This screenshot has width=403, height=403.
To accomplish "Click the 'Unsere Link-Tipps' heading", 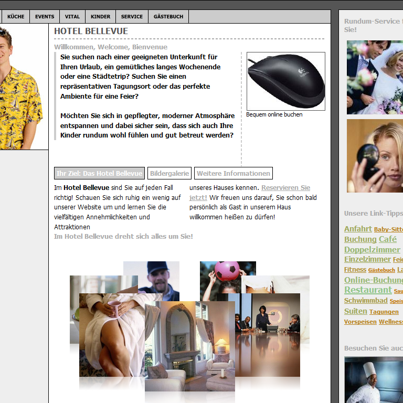I will coord(374,214).
